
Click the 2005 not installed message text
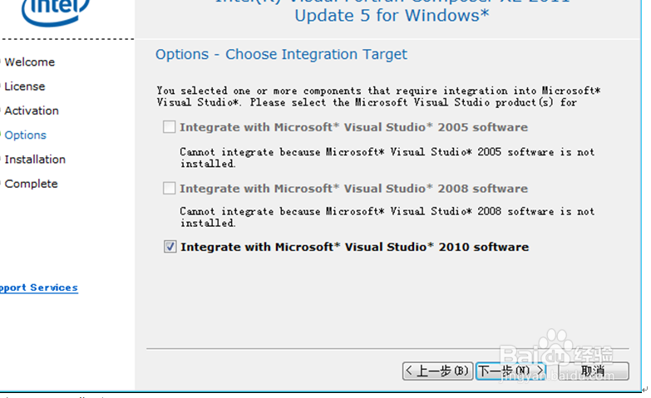coord(387,158)
